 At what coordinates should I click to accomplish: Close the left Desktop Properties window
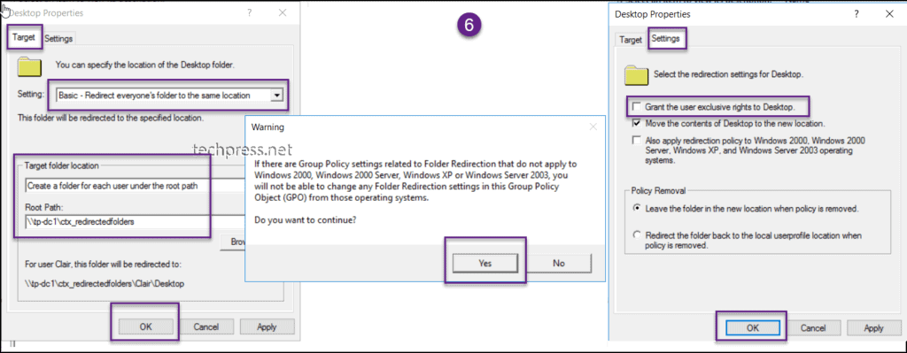click(283, 12)
